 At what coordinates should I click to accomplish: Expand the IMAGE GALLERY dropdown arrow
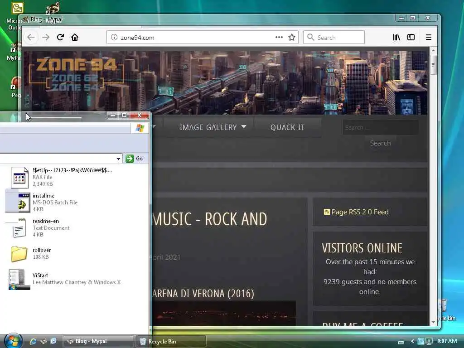click(243, 127)
